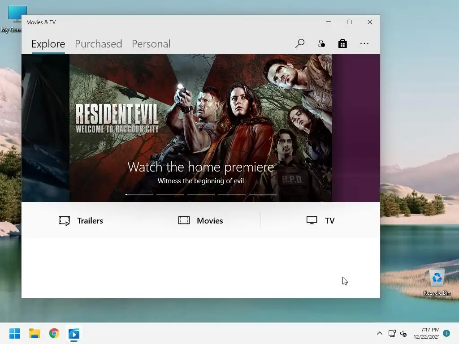Click the Movies & TV window title
Image resolution: width=459 pixels, height=344 pixels.
[41, 22]
